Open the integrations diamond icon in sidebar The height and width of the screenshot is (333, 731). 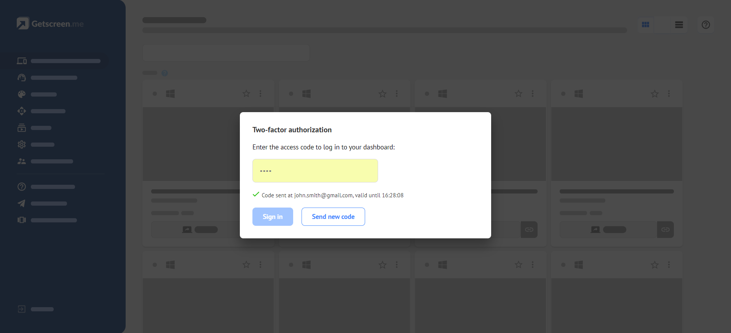coord(22,111)
